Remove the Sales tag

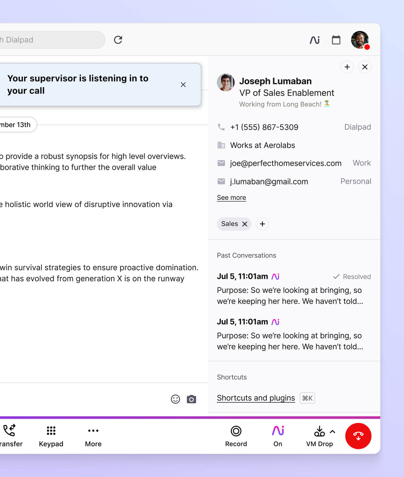point(245,224)
